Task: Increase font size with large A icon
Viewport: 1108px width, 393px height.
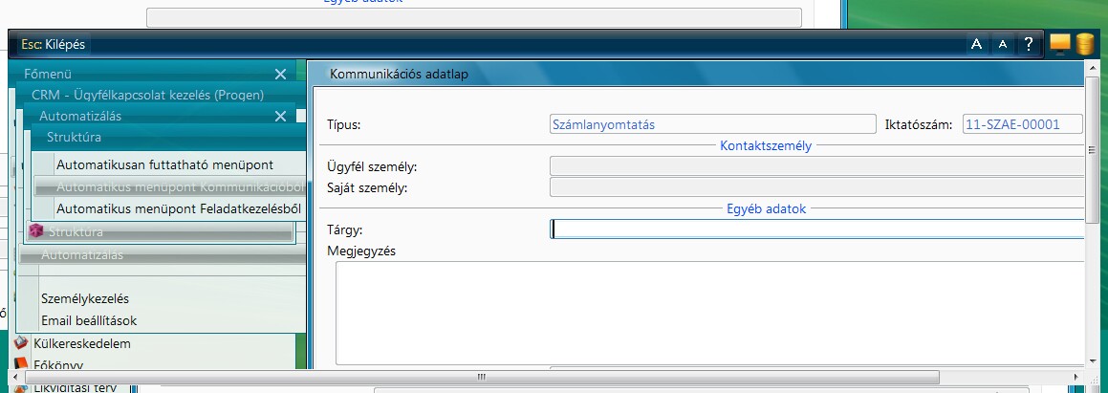Action: pyautogui.click(x=977, y=45)
